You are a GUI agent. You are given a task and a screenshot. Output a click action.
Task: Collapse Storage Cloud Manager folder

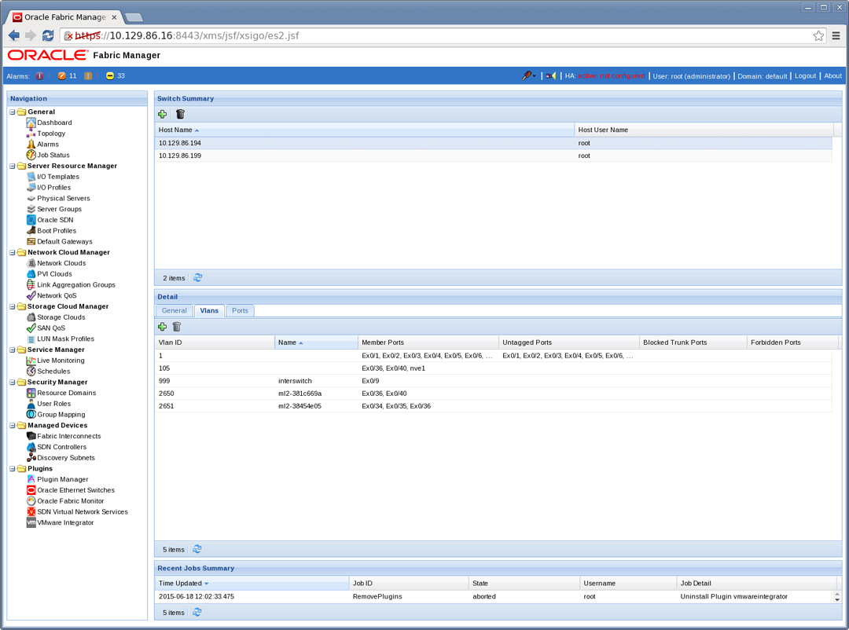click(x=13, y=307)
